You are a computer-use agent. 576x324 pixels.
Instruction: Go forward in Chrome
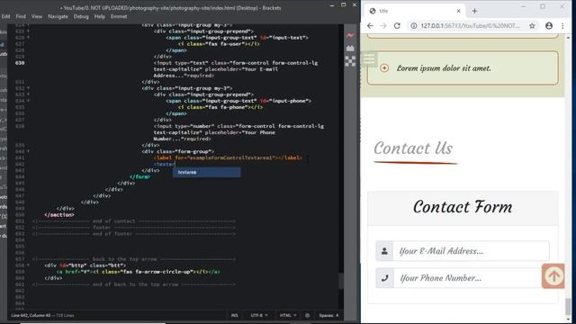[383, 26]
